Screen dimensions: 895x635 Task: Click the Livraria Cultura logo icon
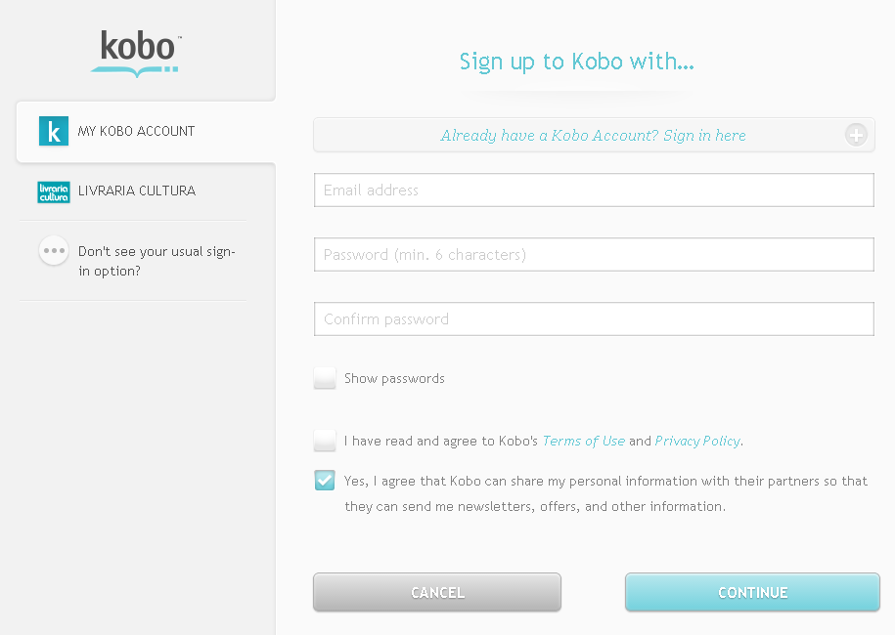[53, 191]
